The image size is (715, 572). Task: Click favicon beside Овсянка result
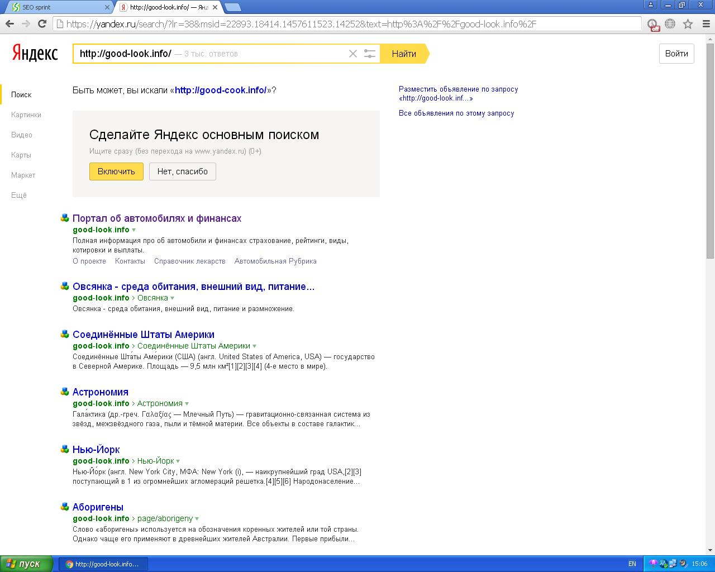[x=65, y=286]
